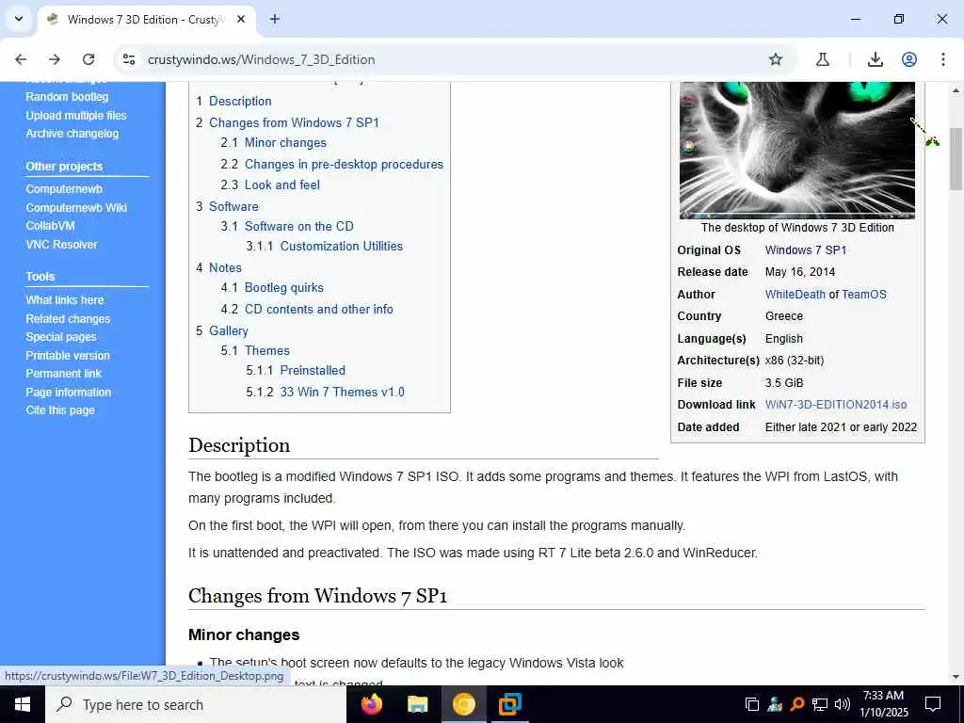Close the Windows 7 3D Edition tab
964x723 pixels.
coord(241,19)
